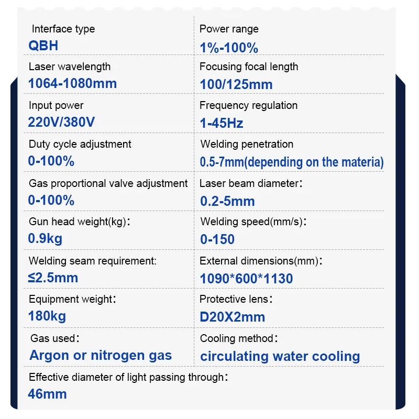Click the 180kg equipment weight value
The image size is (419, 419).
point(47,316)
